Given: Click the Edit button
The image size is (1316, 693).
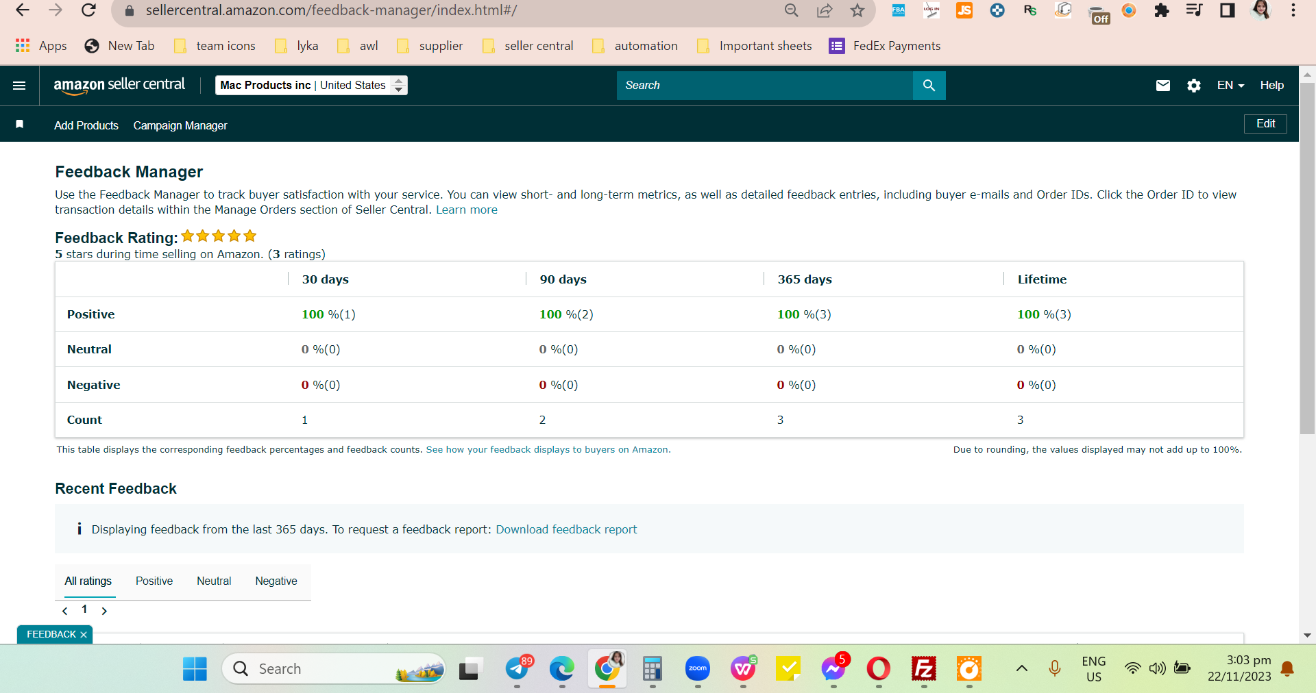Looking at the screenshot, I should click(1265, 124).
